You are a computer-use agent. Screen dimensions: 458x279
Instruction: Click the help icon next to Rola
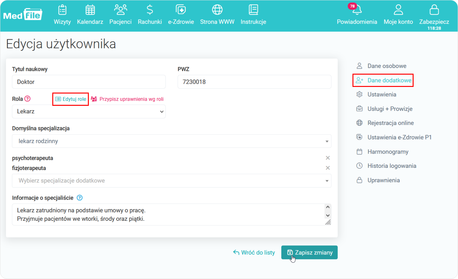pos(28,99)
